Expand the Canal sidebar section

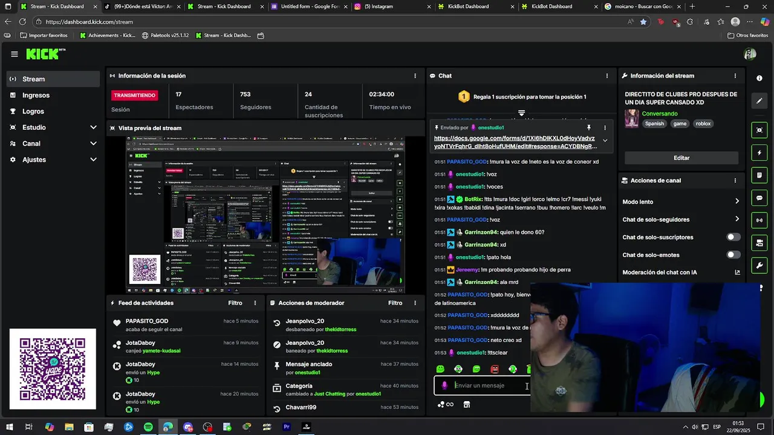[93, 144]
